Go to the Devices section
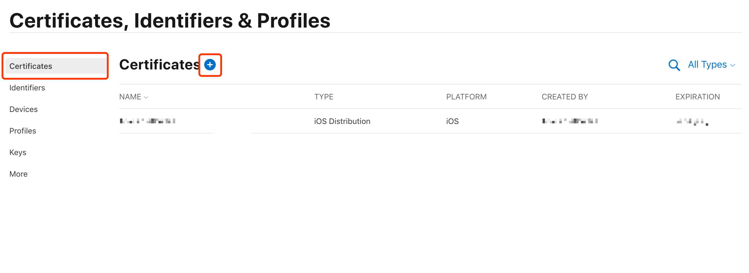The image size is (749, 273). click(24, 109)
